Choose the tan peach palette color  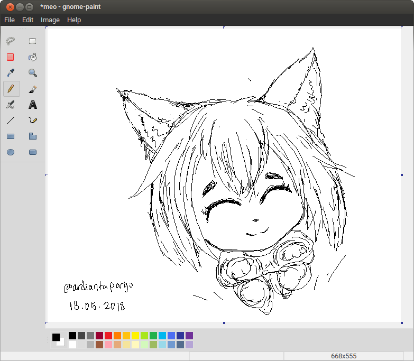[x=117, y=345]
